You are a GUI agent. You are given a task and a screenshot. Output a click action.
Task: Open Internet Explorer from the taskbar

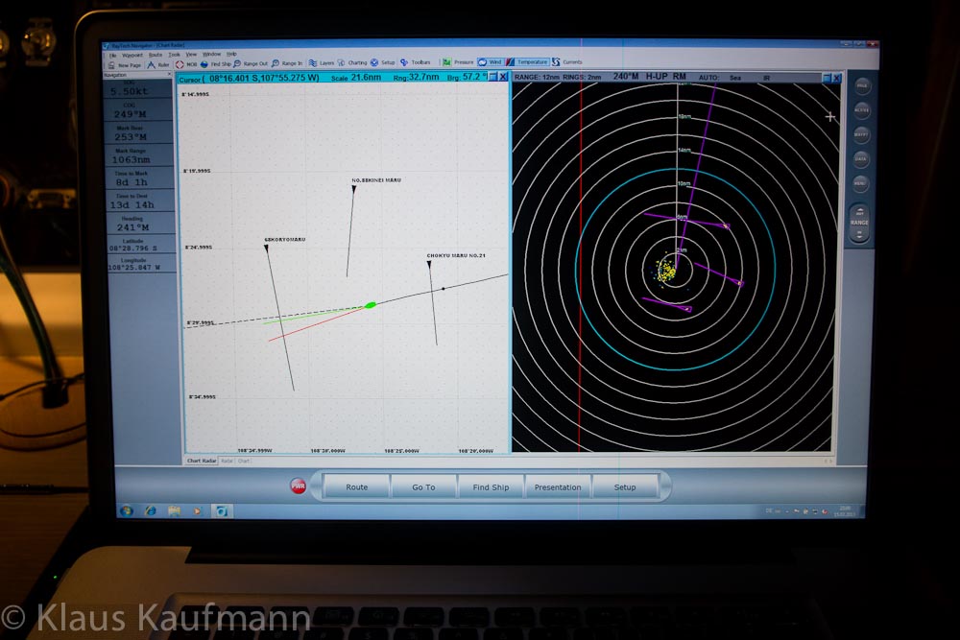pyautogui.click(x=150, y=510)
